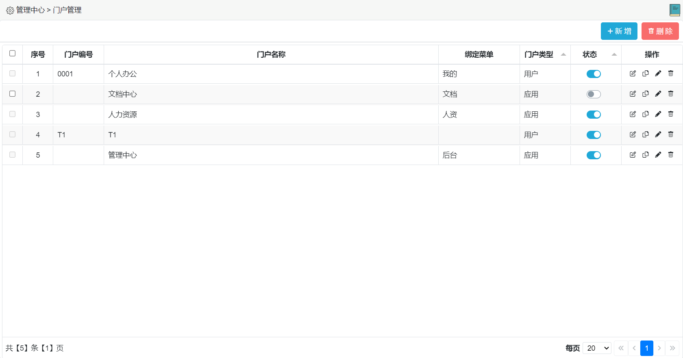Jump to the last page with the double-right arrow

coord(672,348)
